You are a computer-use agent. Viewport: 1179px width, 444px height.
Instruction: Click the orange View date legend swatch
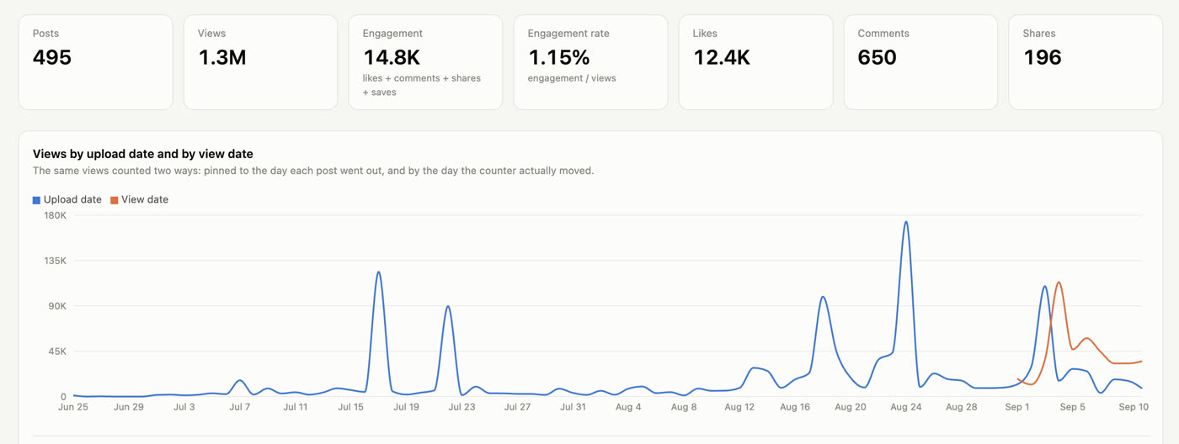point(115,200)
